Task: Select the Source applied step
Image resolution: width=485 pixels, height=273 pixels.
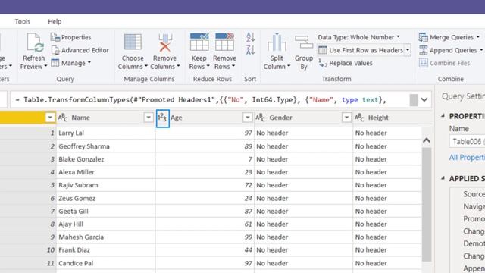Action: click(474, 194)
